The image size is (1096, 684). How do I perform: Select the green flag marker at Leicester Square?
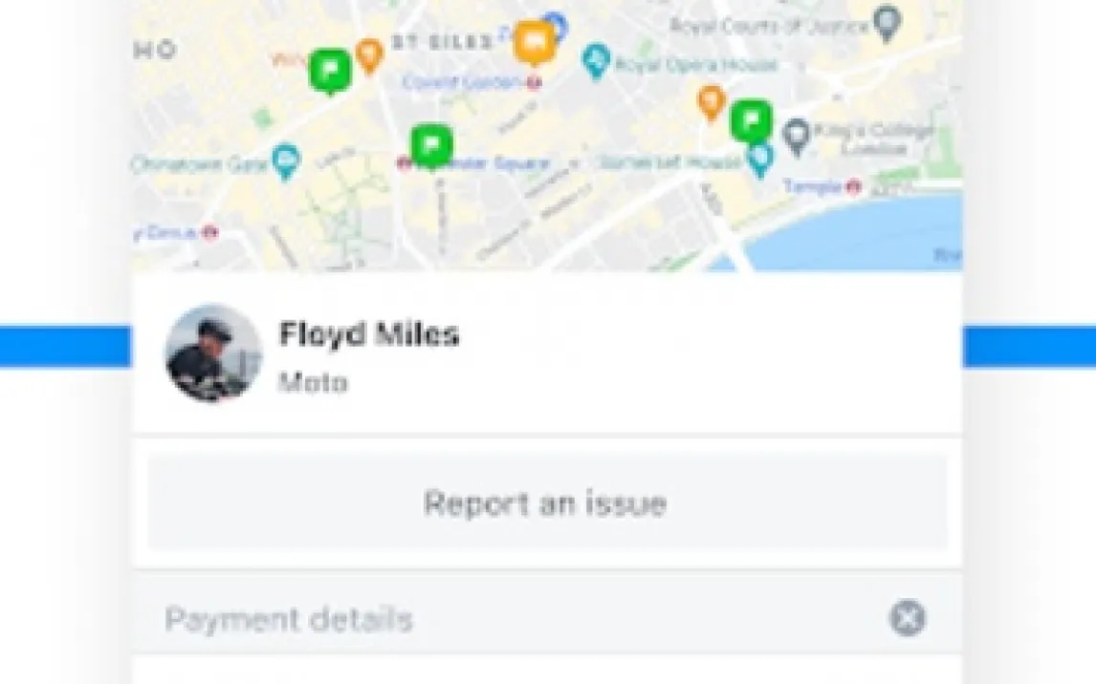coord(431,146)
